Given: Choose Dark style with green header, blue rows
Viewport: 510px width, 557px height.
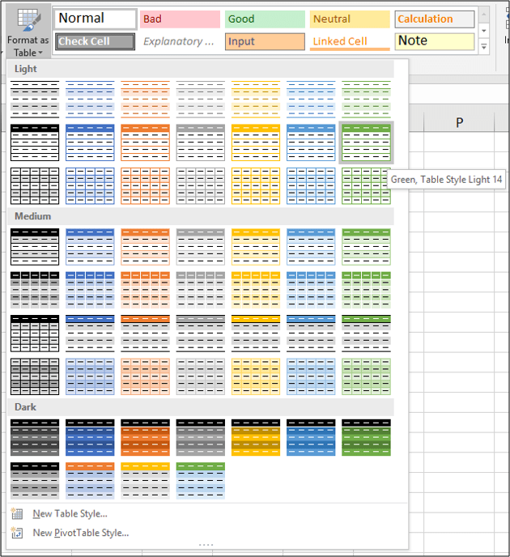Looking at the screenshot, I should point(200,480).
